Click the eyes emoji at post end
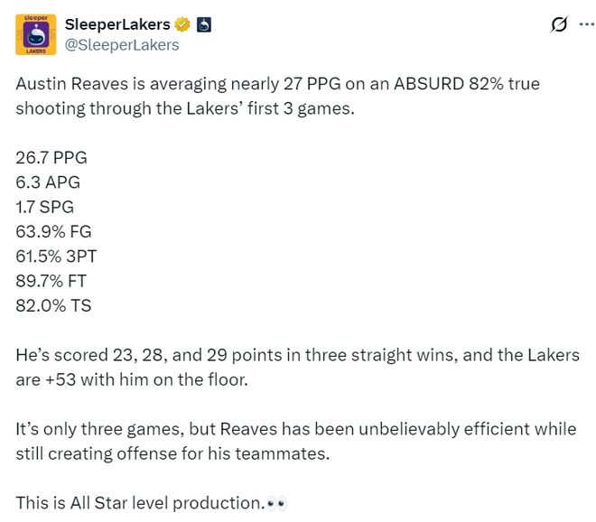 pyautogui.click(x=276, y=504)
